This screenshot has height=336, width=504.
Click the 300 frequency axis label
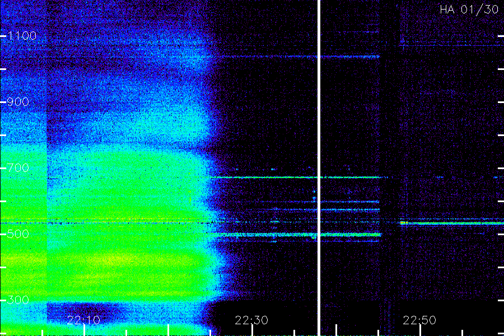click(x=18, y=300)
